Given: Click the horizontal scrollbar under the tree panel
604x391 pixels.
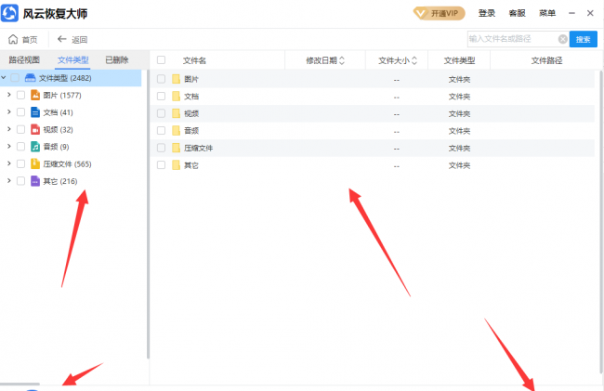Looking at the screenshot, I should [20, 384].
